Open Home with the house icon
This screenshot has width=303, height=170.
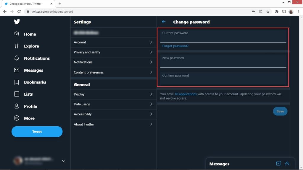[x=17, y=34]
